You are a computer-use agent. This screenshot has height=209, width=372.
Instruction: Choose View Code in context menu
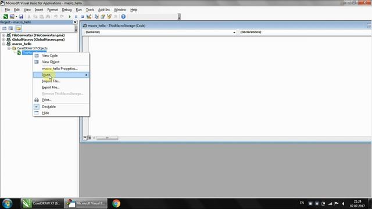61,56
